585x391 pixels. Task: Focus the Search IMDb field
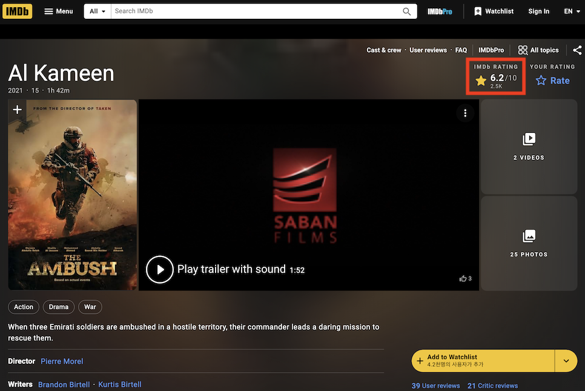[256, 11]
